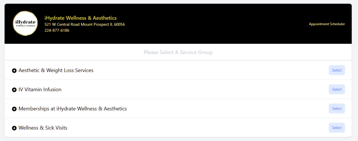Open the Aesthetic & Weight Loss Services group

coord(56,70)
